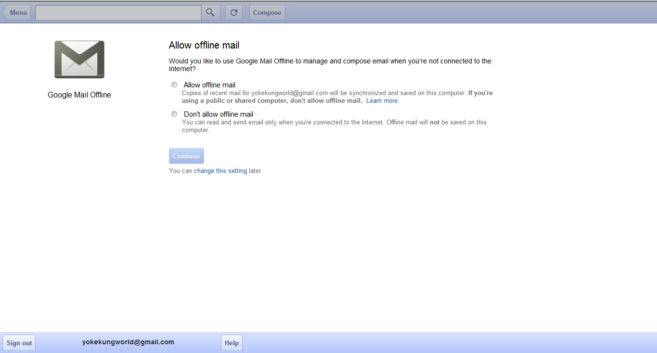Open the Help button

click(232, 343)
